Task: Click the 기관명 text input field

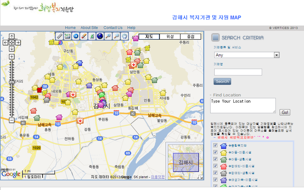Action: tap(238, 72)
